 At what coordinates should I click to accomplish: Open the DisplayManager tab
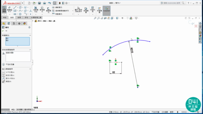click(24, 23)
